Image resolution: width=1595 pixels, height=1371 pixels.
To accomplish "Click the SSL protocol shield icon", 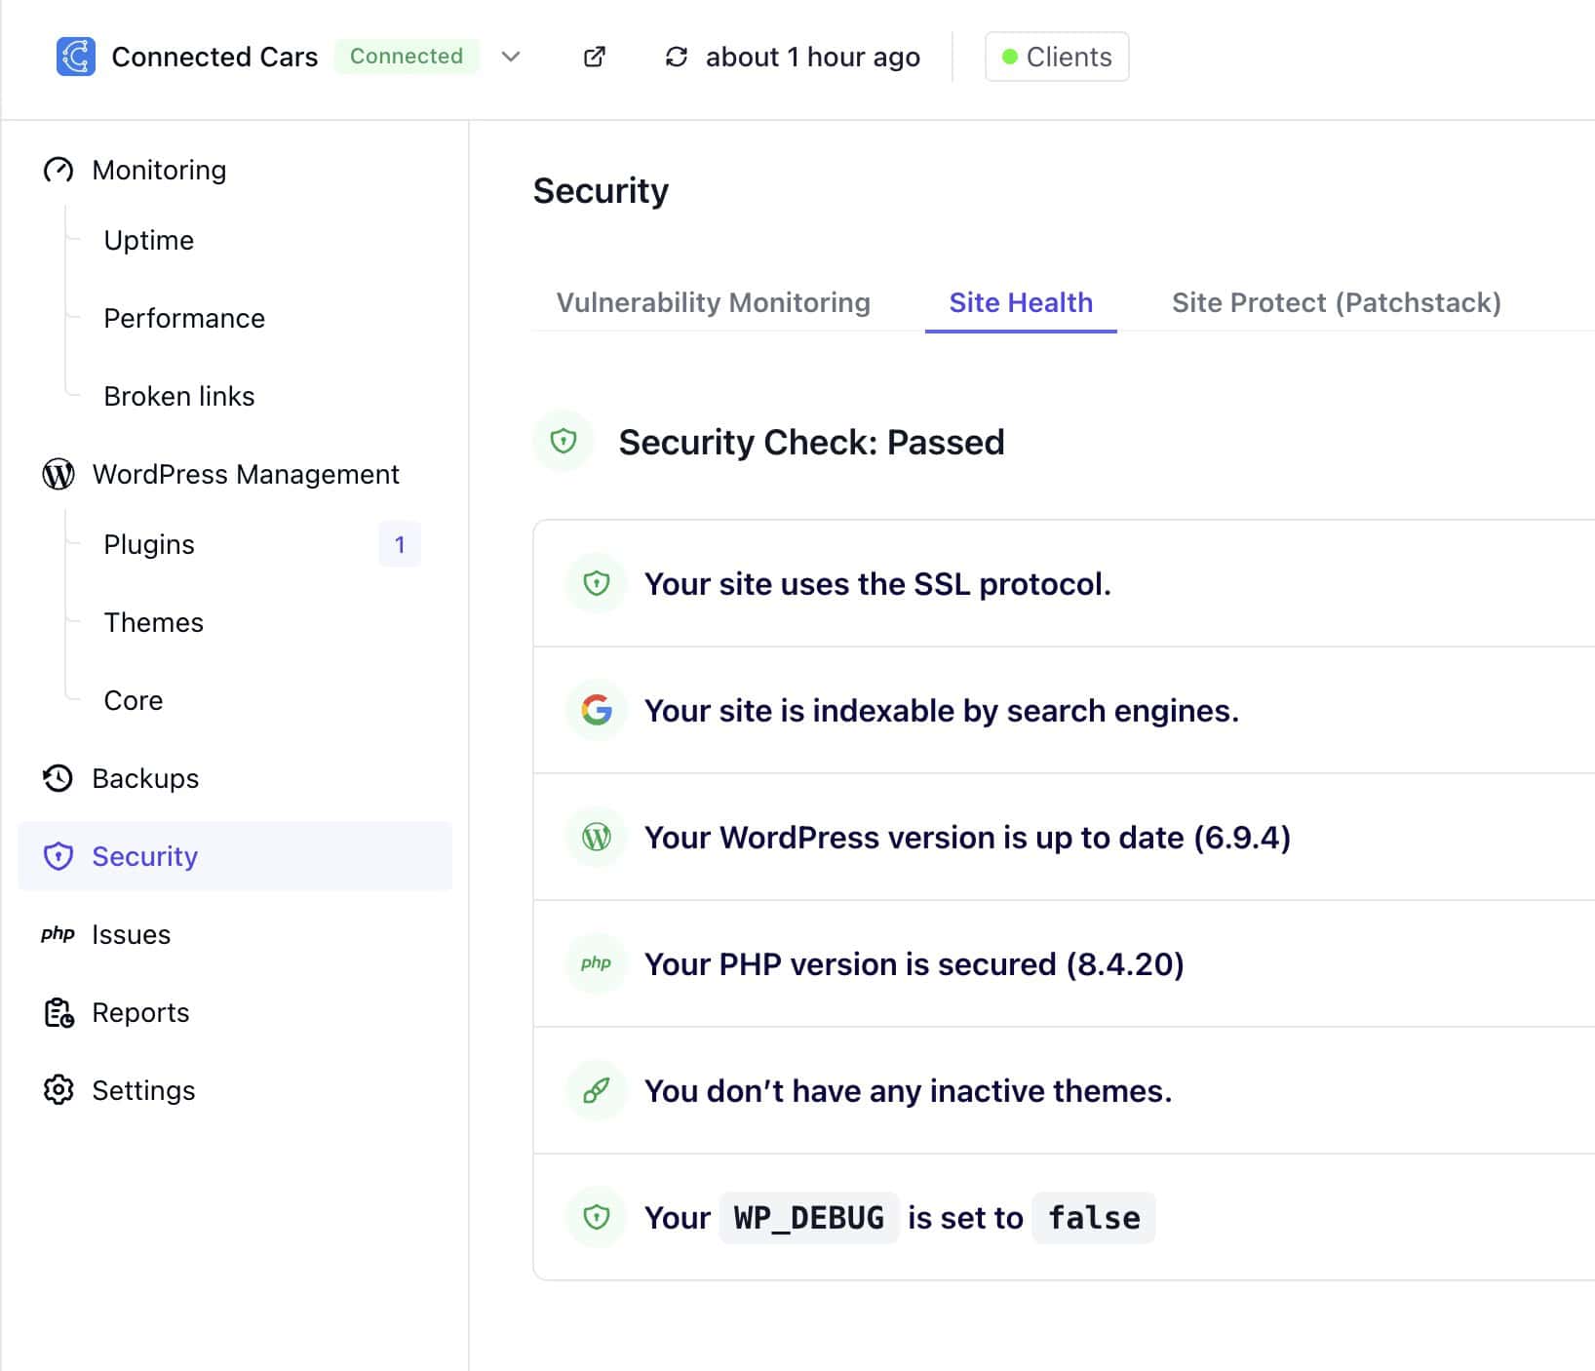I will (597, 583).
